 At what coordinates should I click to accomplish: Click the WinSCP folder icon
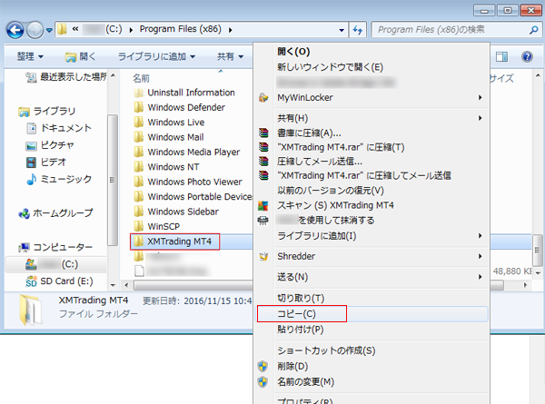(x=138, y=225)
